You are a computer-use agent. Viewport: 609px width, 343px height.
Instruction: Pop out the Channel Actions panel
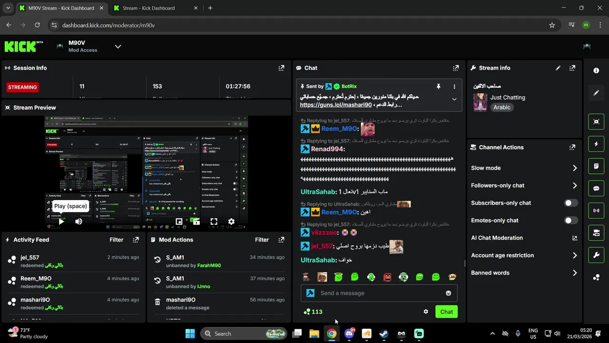(572, 148)
